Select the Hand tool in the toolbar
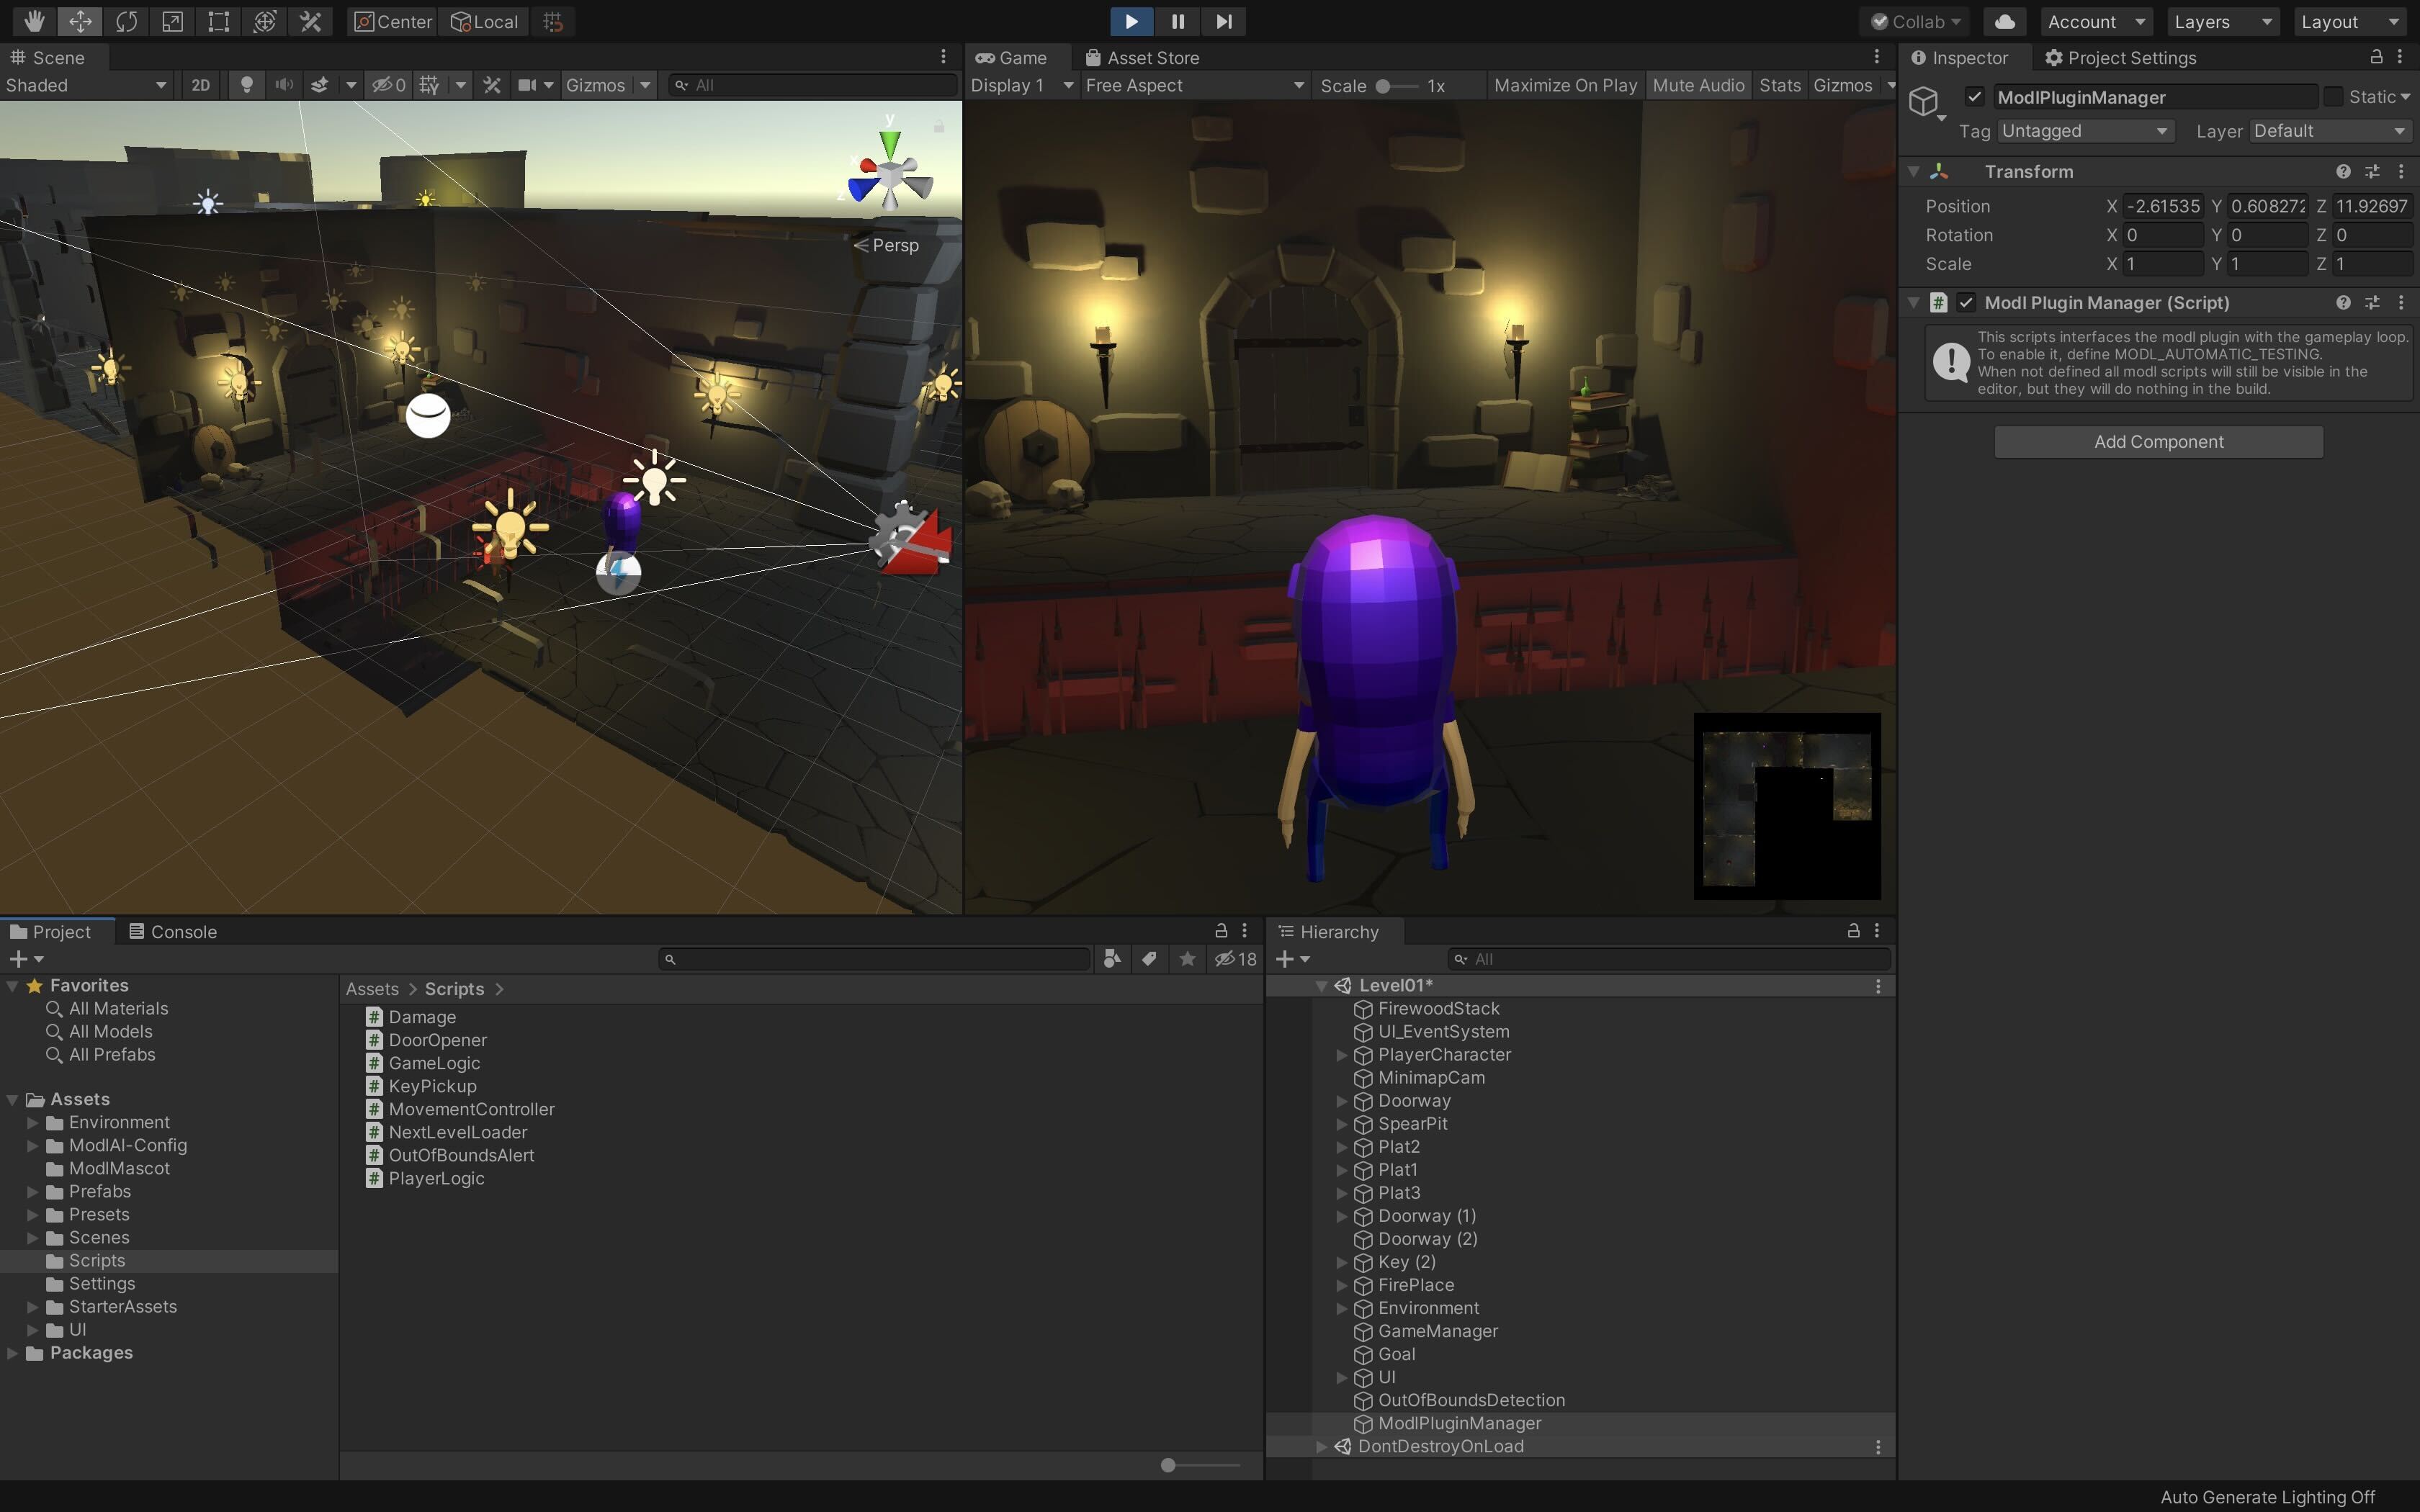 pos(34,21)
